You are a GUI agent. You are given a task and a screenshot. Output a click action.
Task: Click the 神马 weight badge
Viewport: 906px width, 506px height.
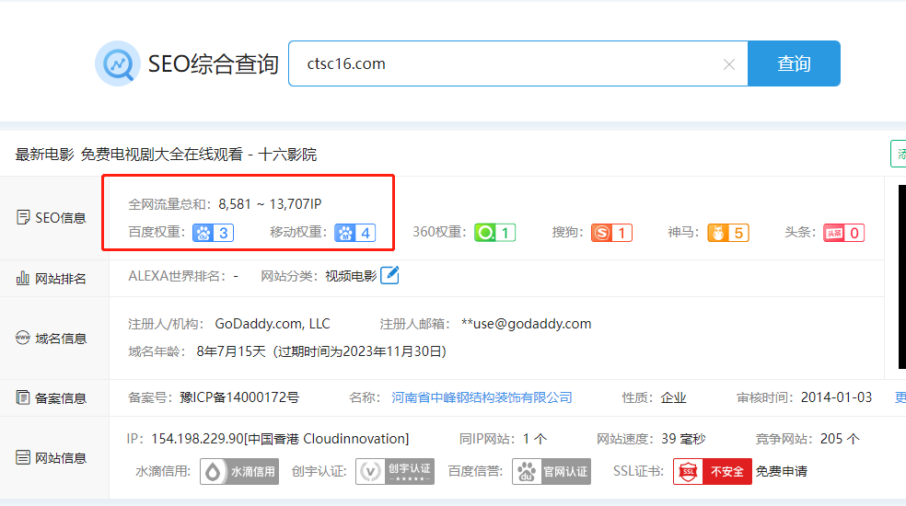pyautogui.click(x=728, y=233)
